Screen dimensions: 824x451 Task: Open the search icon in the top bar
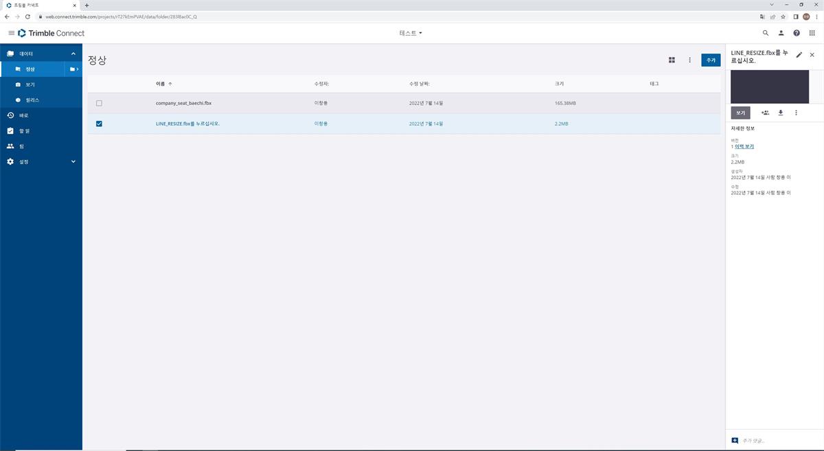pyautogui.click(x=765, y=32)
